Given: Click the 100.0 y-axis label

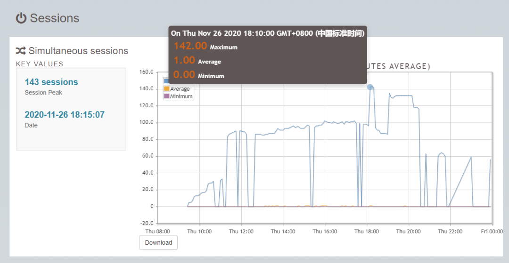Looking at the screenshot, I should coord(146,122).
